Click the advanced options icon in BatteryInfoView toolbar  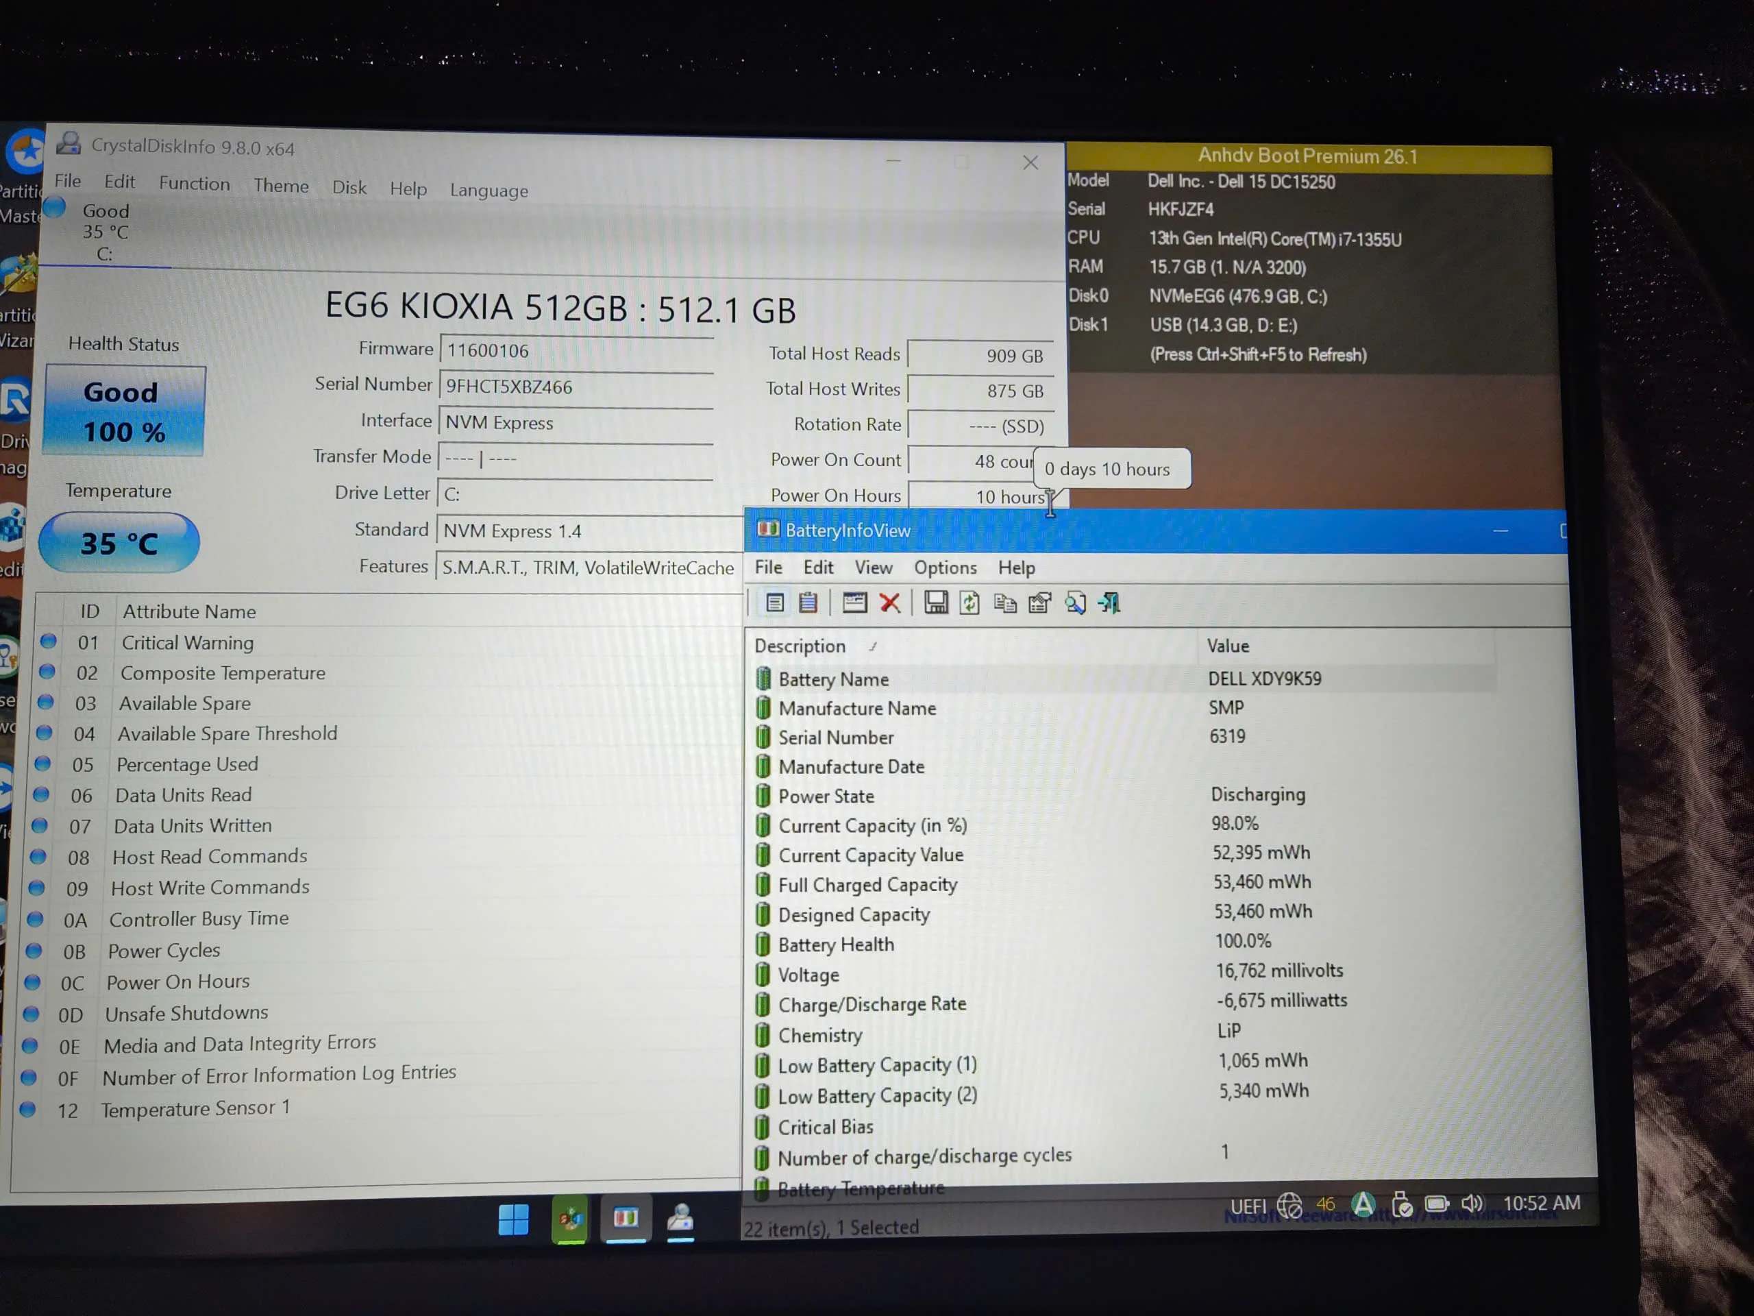click(x=1039, y=604)
